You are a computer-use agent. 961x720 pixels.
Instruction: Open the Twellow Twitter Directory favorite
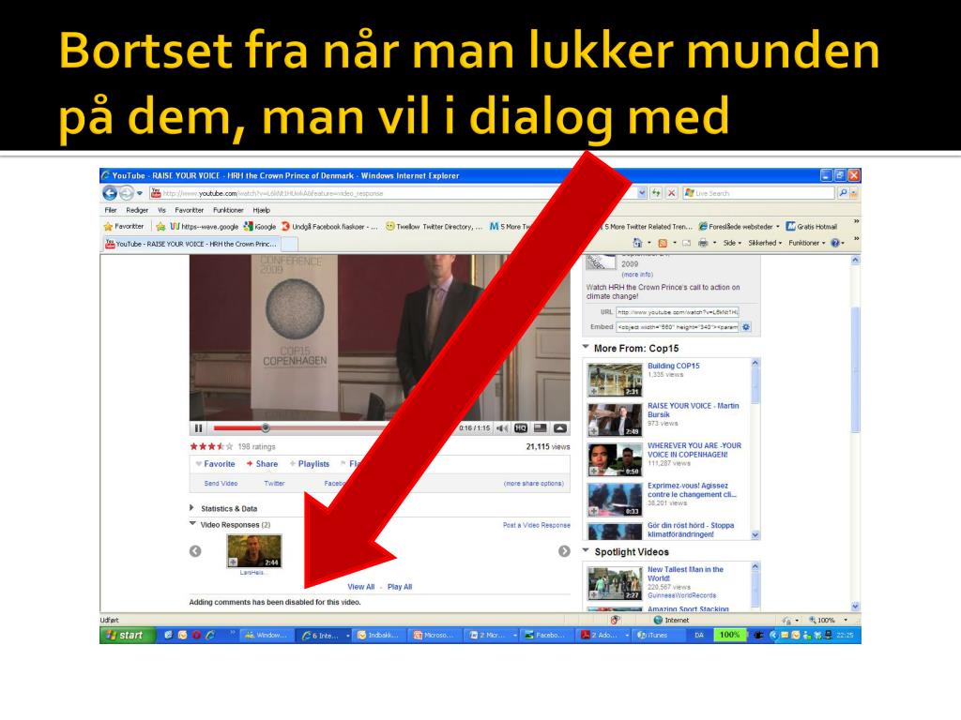click(x=434, y=227)
